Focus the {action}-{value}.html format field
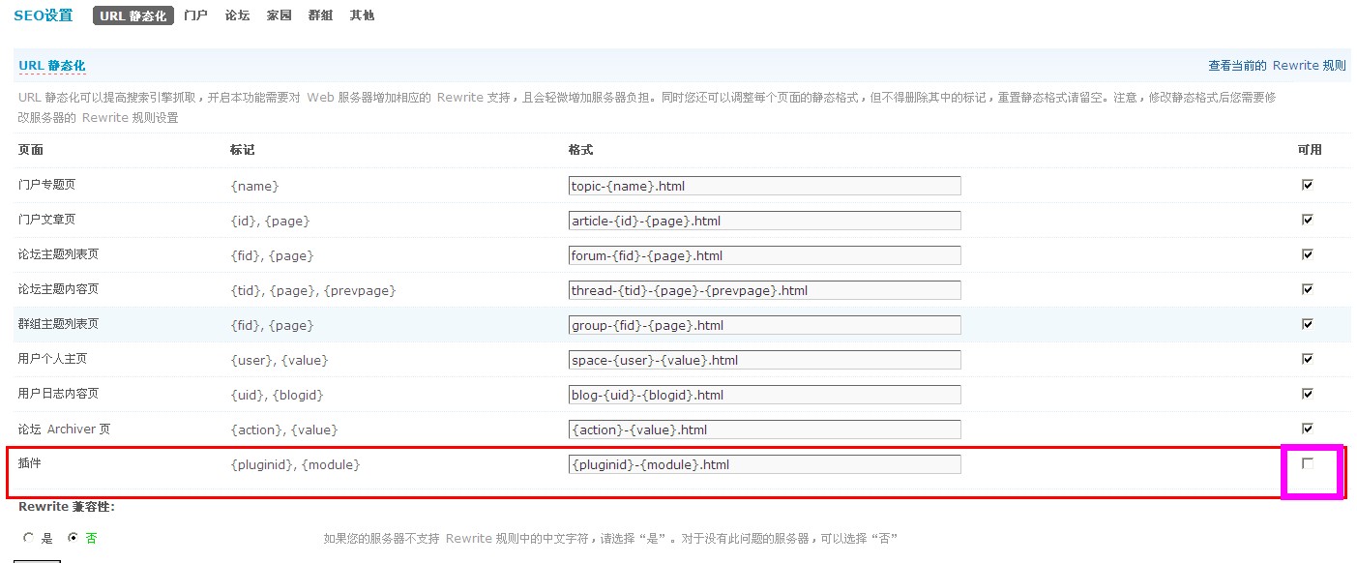The image size is (1357, 563). [765, 430]
